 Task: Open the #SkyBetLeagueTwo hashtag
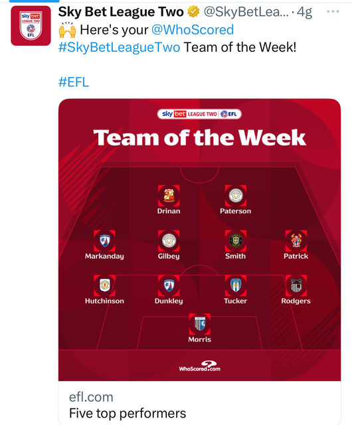click(120, 47)
